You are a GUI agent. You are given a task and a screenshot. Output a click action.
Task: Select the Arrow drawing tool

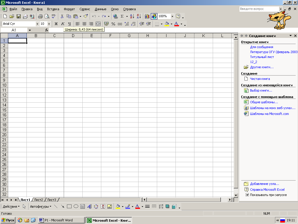pos(63,206)
